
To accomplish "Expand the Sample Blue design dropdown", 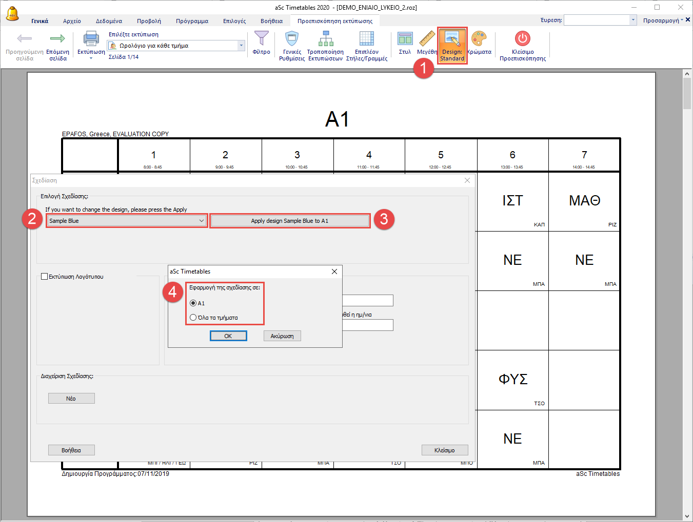I will tap(201, 221).
